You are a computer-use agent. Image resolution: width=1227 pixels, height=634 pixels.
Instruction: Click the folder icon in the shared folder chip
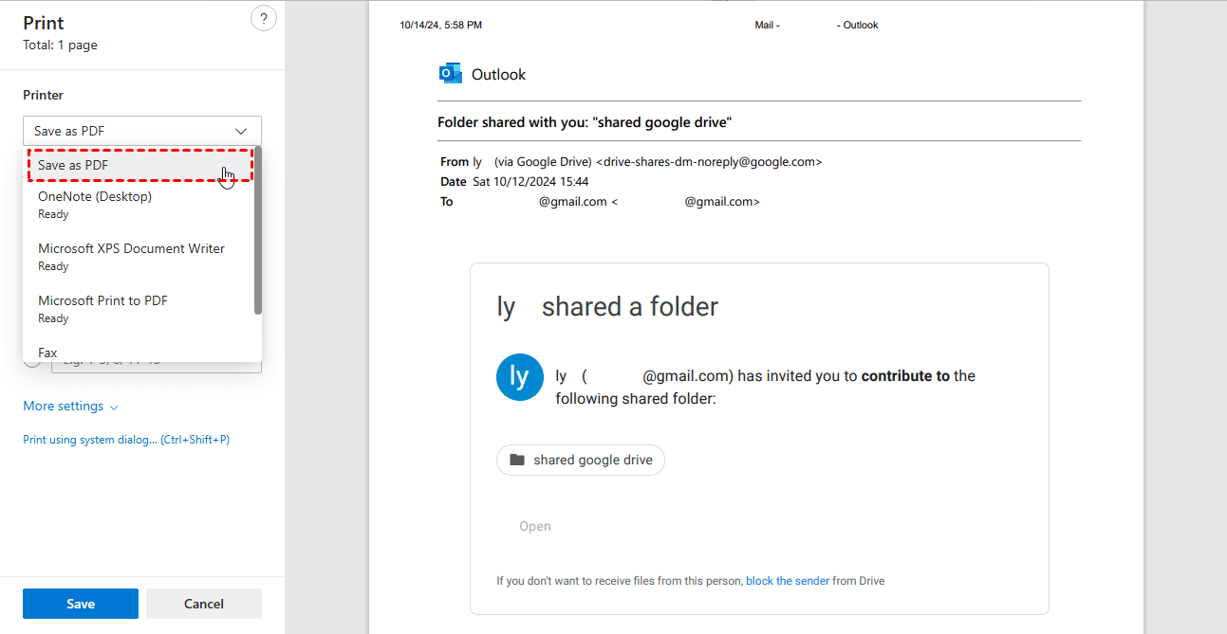coord(517,460)
